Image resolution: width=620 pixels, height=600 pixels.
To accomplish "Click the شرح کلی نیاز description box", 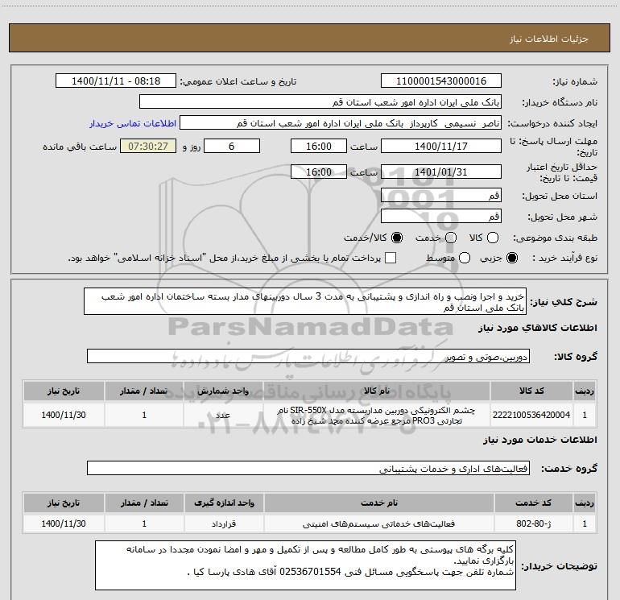I will pos(305,302).
